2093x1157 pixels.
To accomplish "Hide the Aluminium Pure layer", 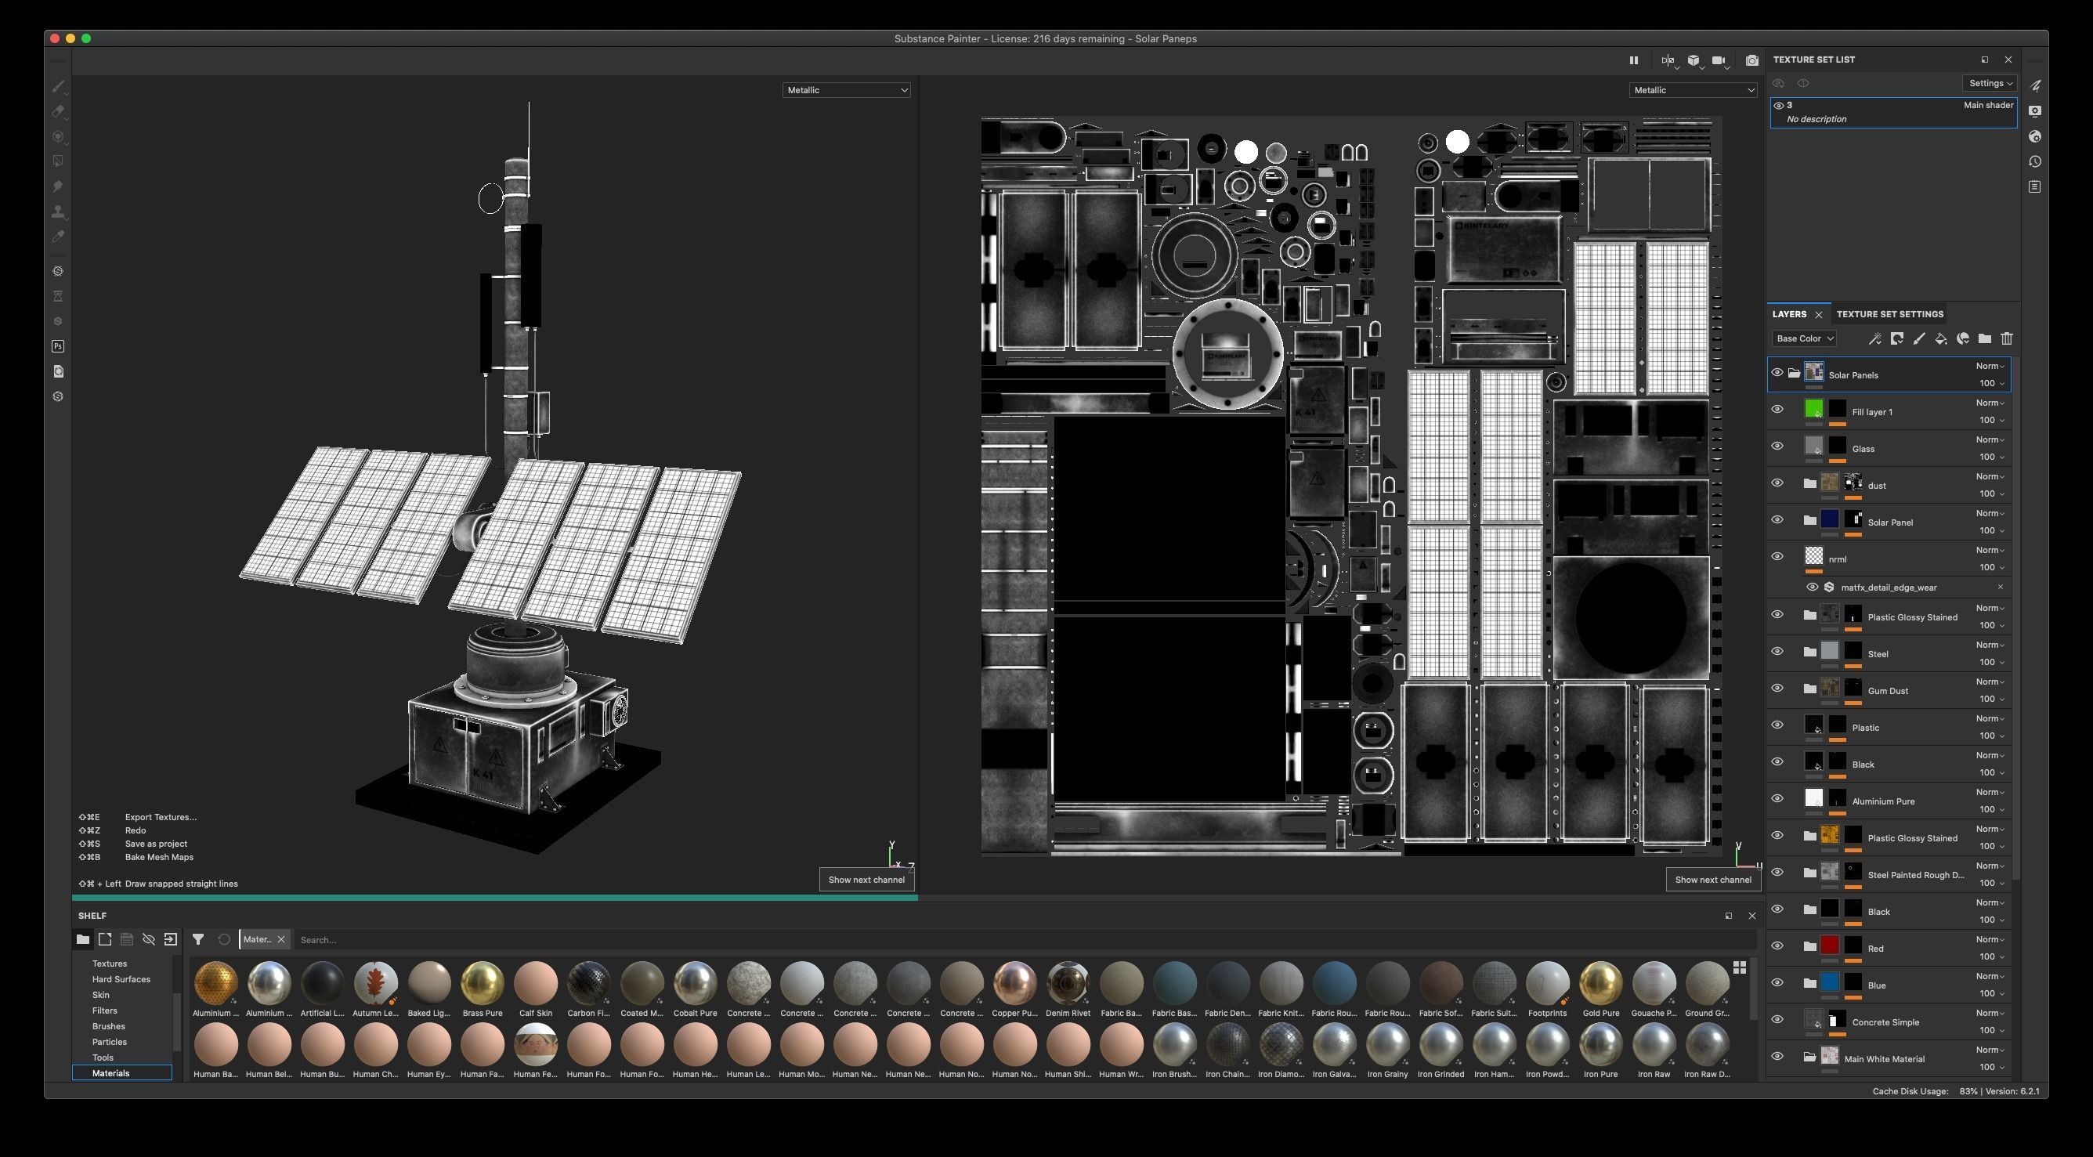I will (x=1777, y=799).
